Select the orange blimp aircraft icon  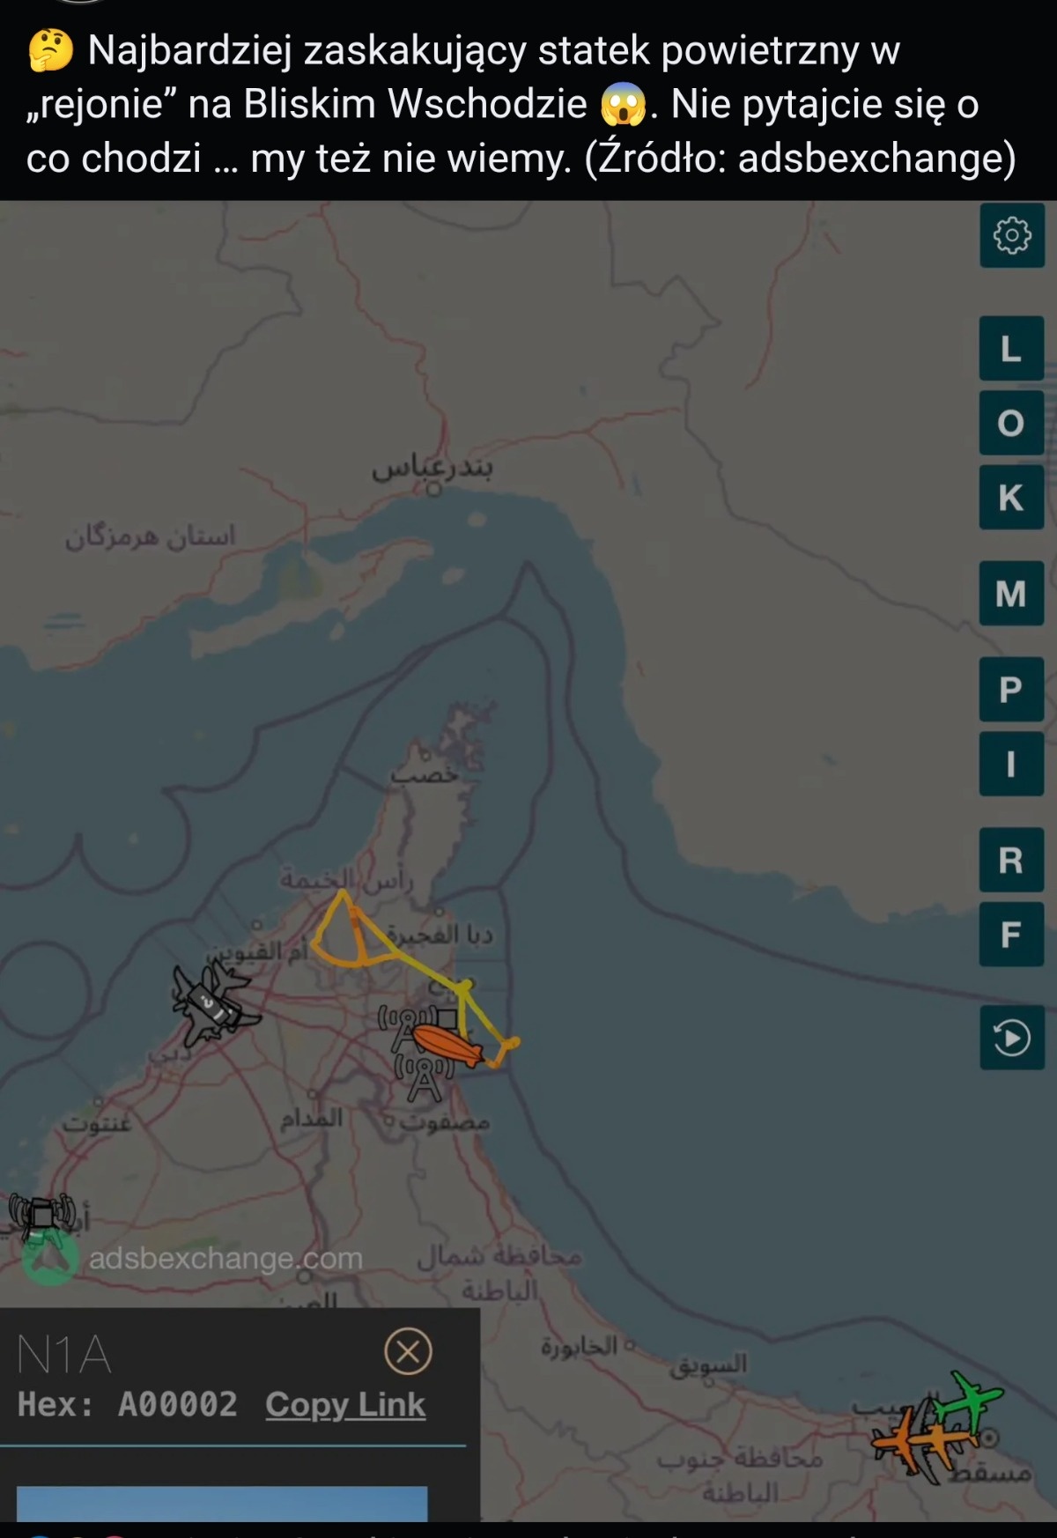tap(449, 1046)
